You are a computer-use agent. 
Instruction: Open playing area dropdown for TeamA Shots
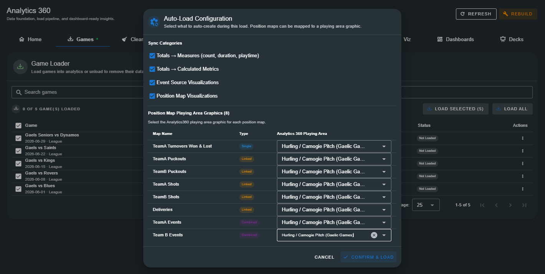tap(334, 184)
